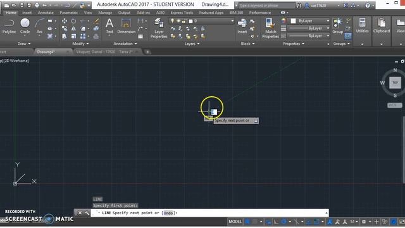
Task: Click the Mirror tool icon
Action: click(x=73, y=28)
